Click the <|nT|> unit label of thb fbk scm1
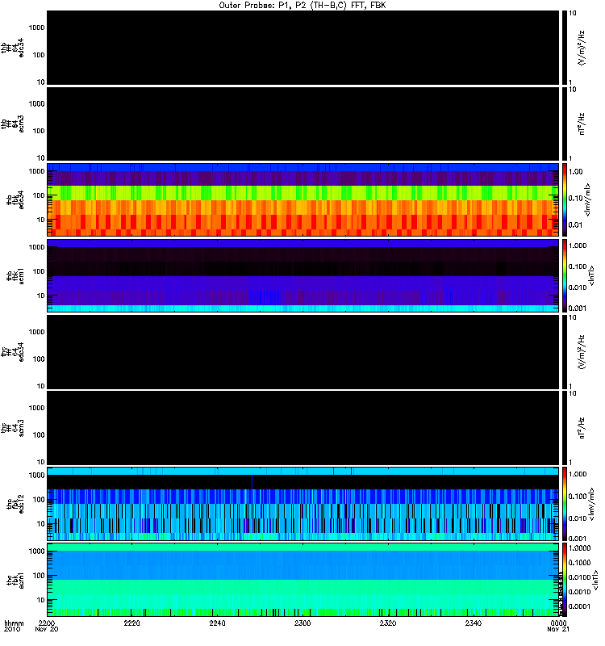Screen dimensions: 605x646 click(592, 275)
